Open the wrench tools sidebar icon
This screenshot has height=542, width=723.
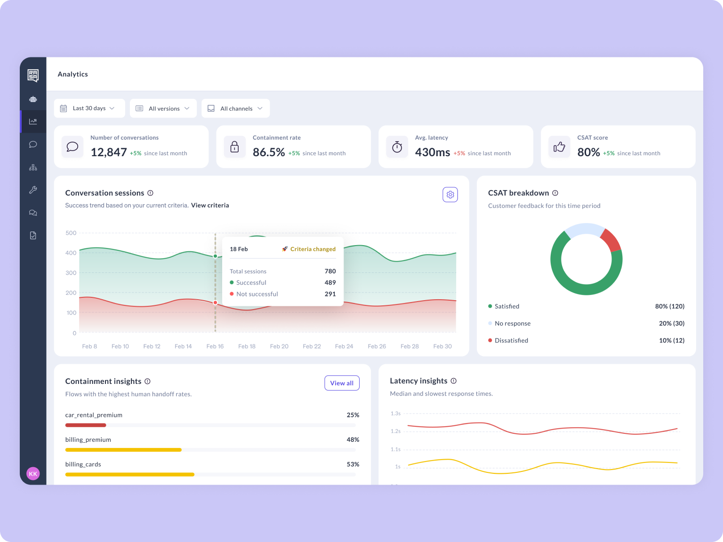33,190
